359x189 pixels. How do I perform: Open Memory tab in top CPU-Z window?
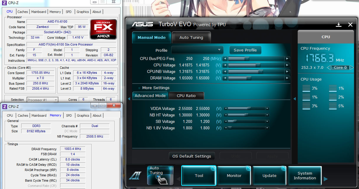click(x=55, y=12)
